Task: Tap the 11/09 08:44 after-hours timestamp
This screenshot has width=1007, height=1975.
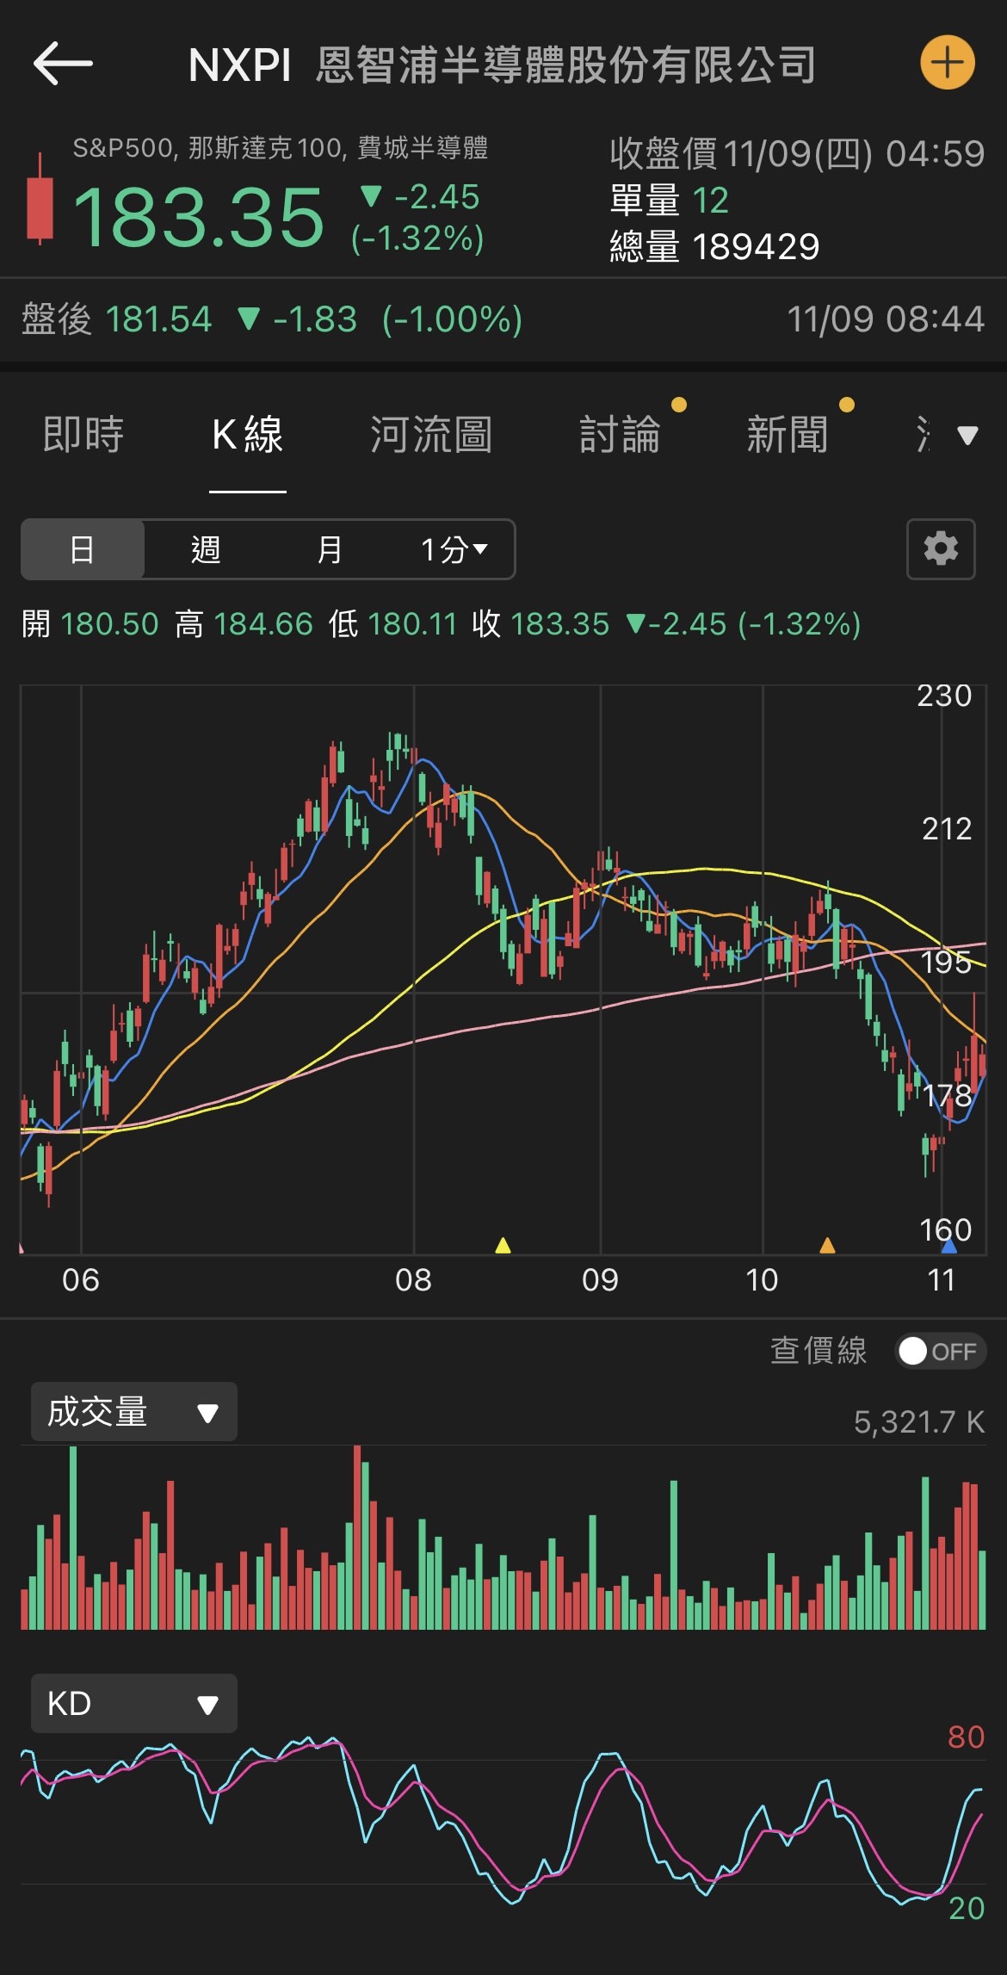Action: [886, 319]
